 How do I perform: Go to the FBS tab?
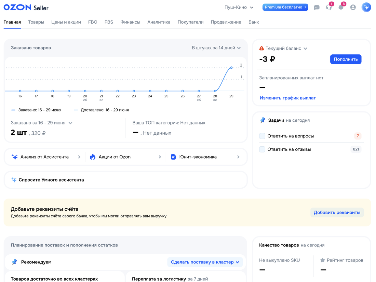[x=109, y=22]
